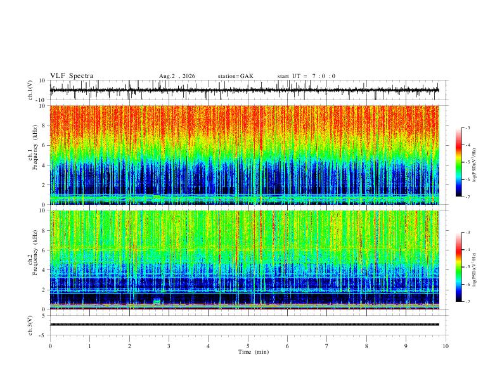This screenshot has width=502, height=388.
Task: Click time axis tick label '0'
Action: pos(50,346)
